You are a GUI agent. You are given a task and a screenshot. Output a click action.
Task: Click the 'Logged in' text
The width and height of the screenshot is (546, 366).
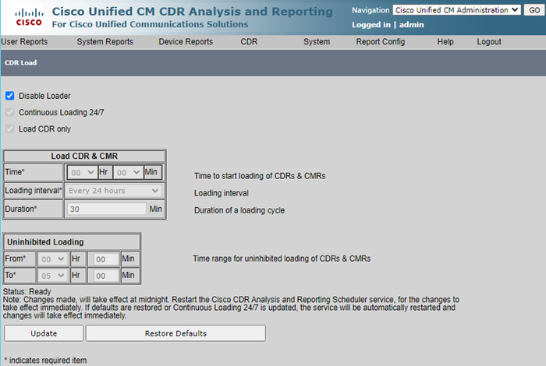(x=371, y=25)
